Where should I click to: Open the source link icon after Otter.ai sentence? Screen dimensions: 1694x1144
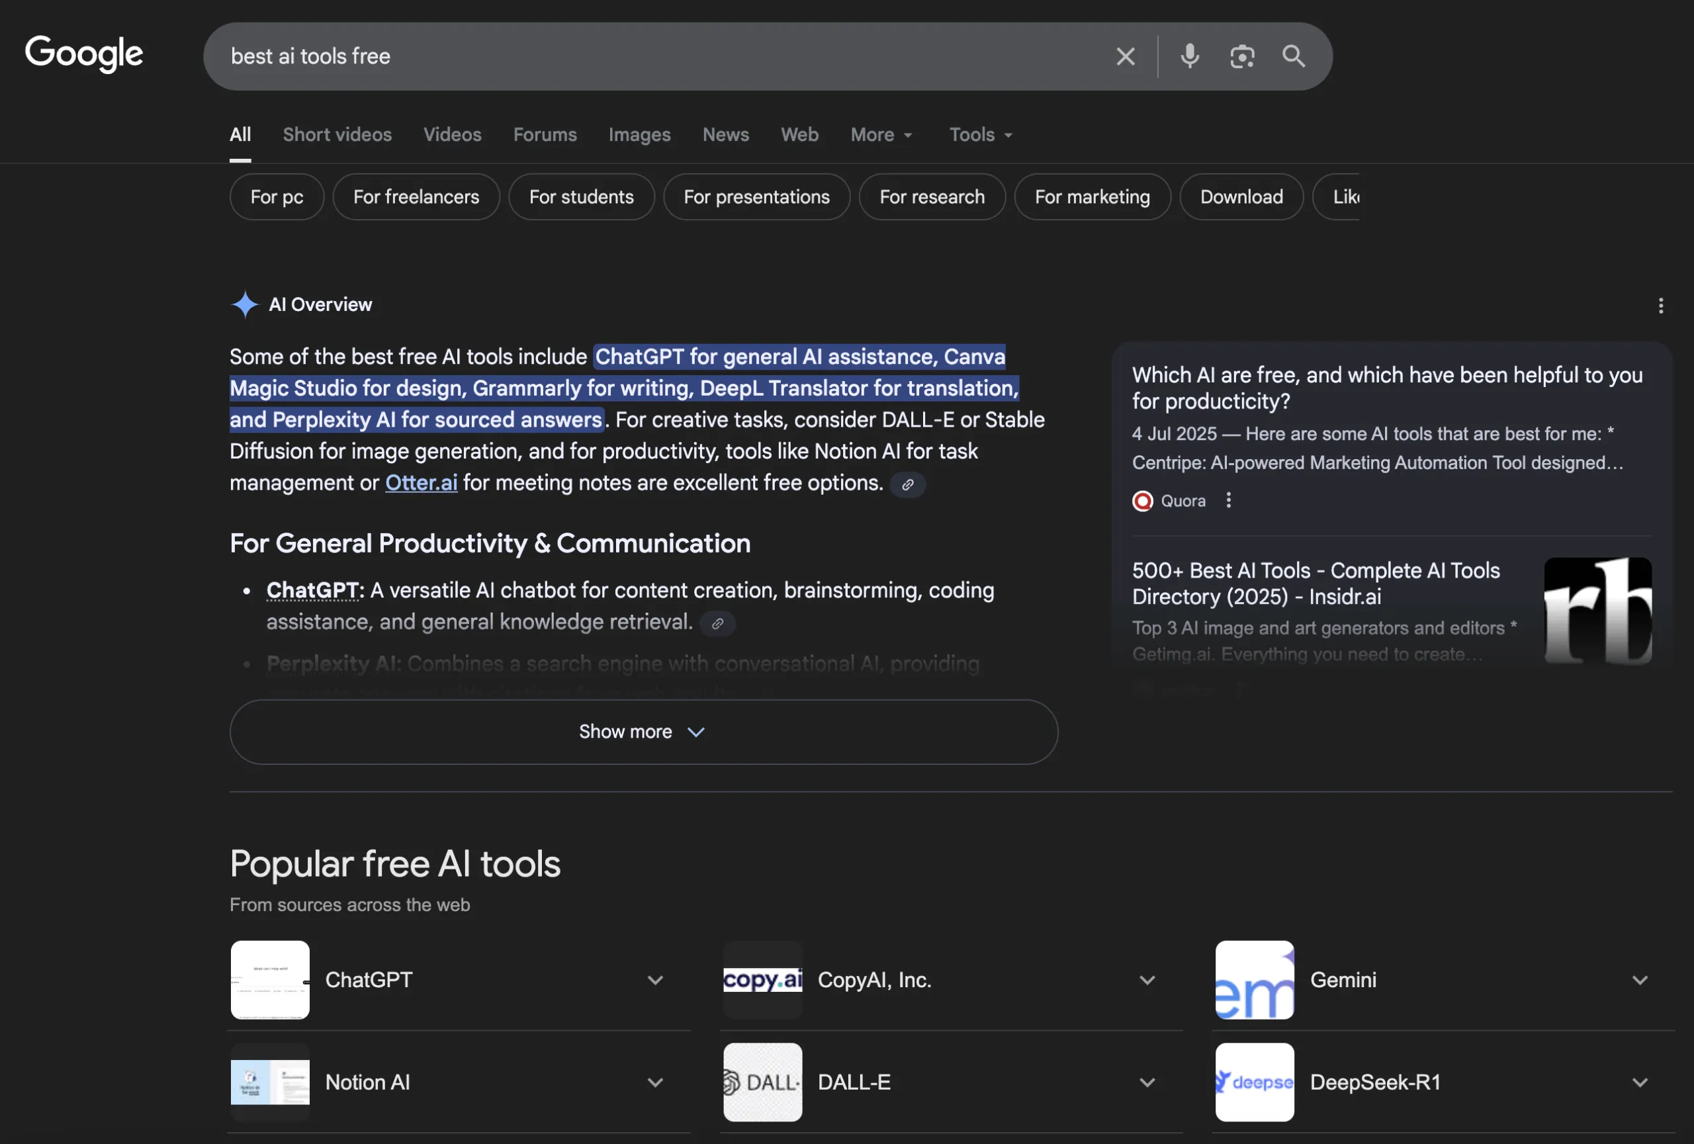[x=907, y=484]
